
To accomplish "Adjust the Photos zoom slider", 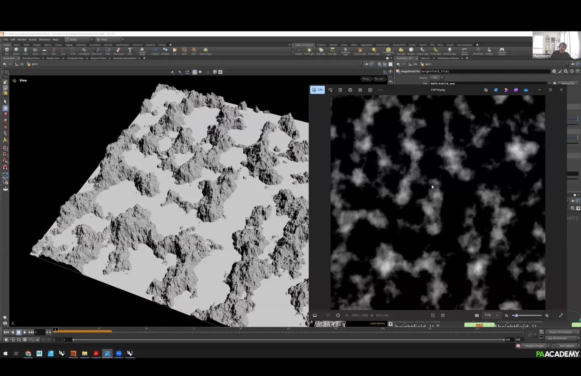I will [x=516, y=315].
